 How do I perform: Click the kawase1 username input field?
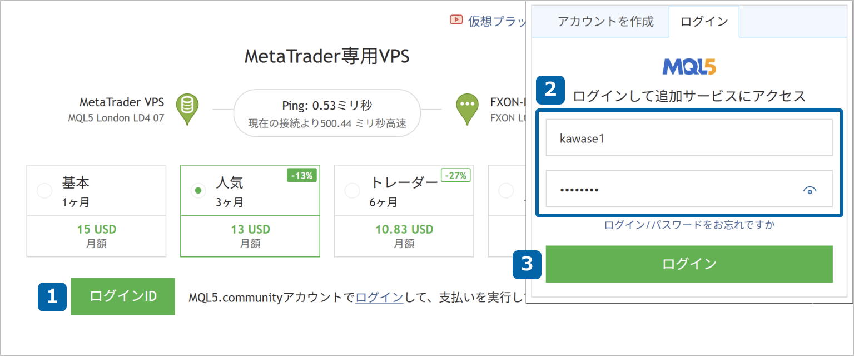(689, 137)
